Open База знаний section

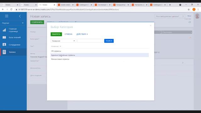click(13, 37)
